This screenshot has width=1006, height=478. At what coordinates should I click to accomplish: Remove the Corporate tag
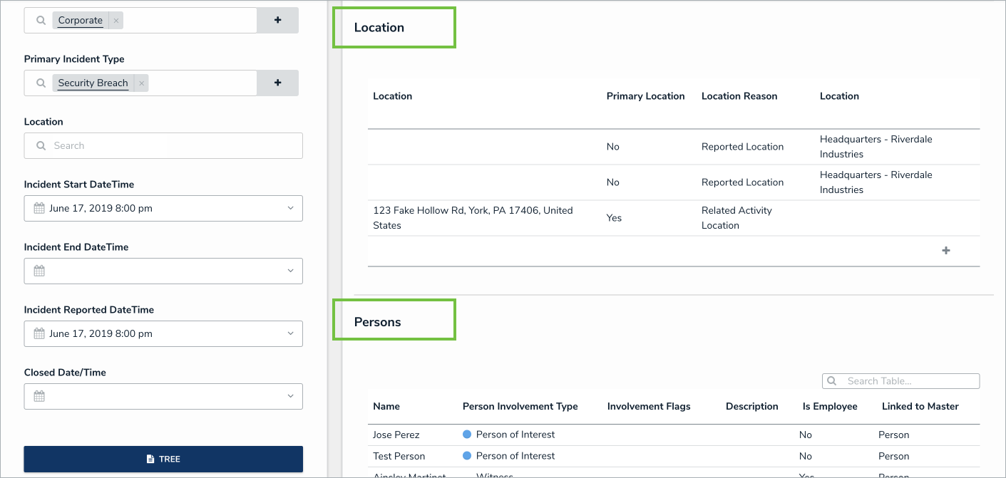(116, 21)
